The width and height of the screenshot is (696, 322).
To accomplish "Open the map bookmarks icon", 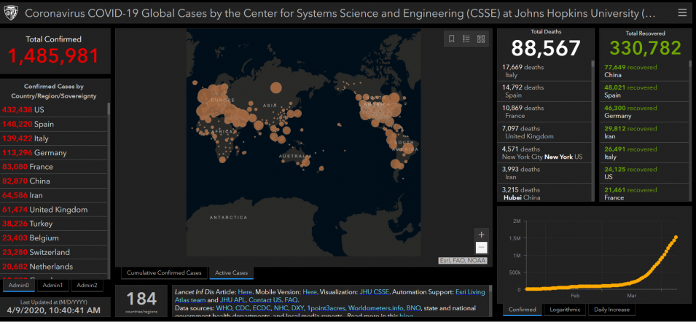I will (x=451, y=39).
